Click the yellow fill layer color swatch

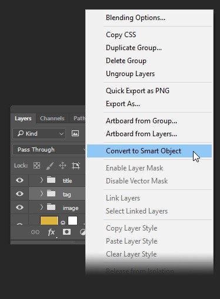click(49, 221)
